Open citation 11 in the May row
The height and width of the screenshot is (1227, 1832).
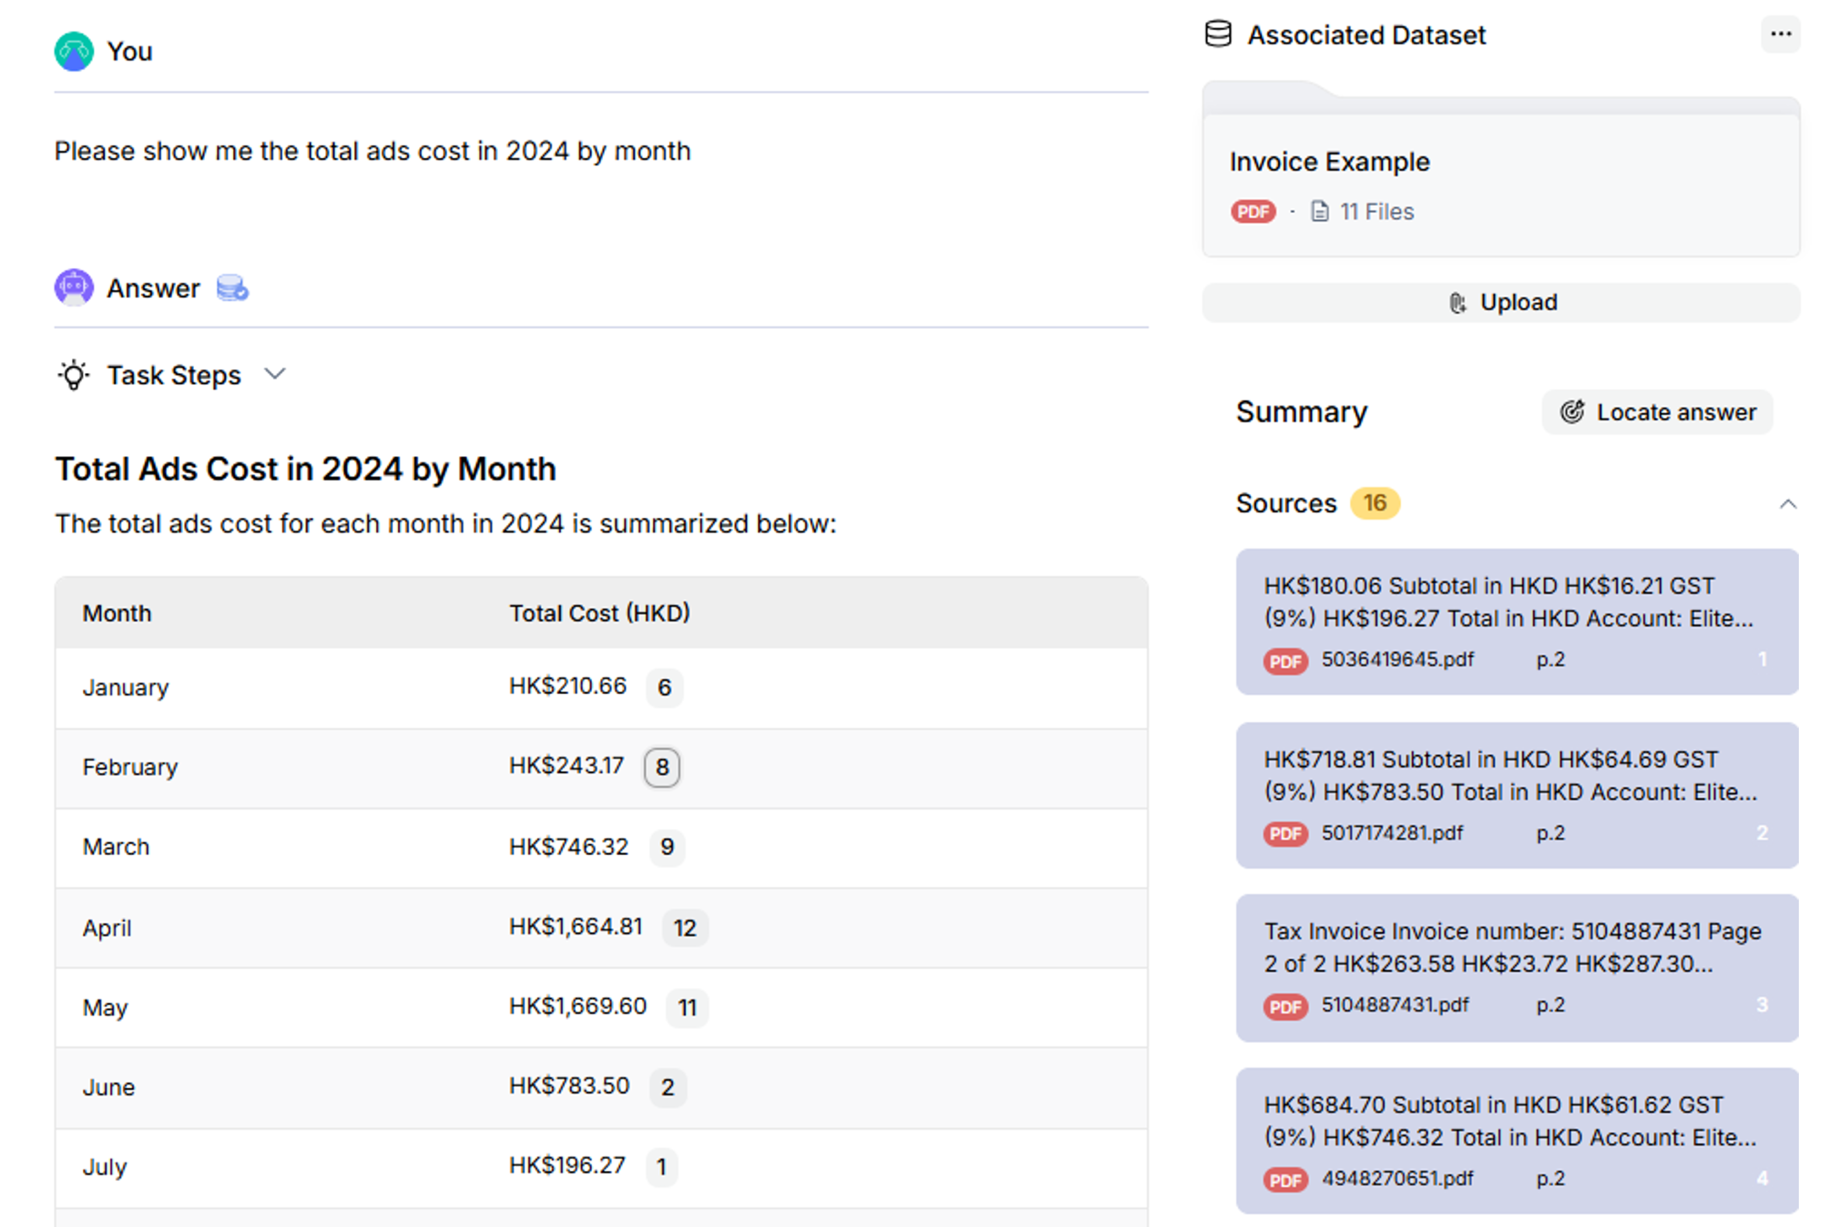[687, 1007]
